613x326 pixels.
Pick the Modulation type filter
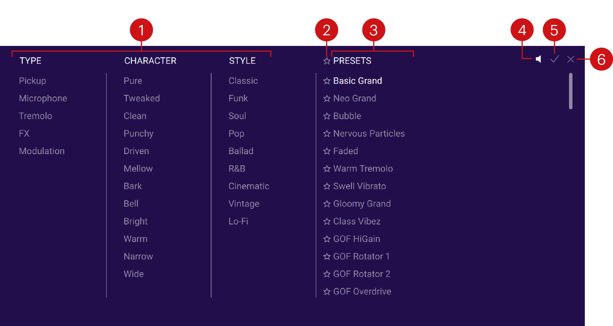tap(42, 151)
